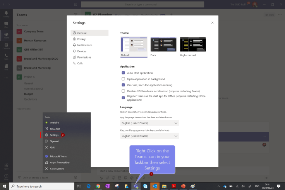Screen dimensions: 285x190
Task: Select the Dark theme thumbnail
Action: pos(163,45)
